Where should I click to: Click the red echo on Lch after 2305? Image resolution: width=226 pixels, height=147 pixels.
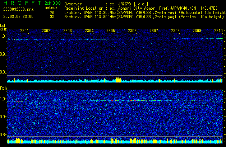pyautogui.click(x=119, y=39)
